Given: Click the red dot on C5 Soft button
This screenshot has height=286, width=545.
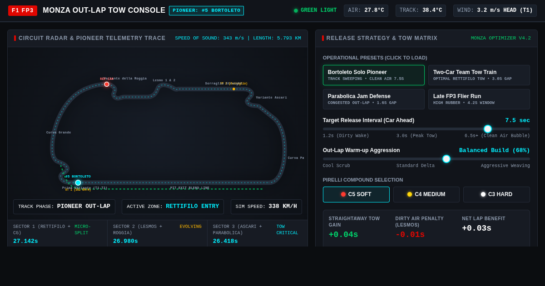Looking at the screenshot, I should pyautogui.click(x=343, y=194).
